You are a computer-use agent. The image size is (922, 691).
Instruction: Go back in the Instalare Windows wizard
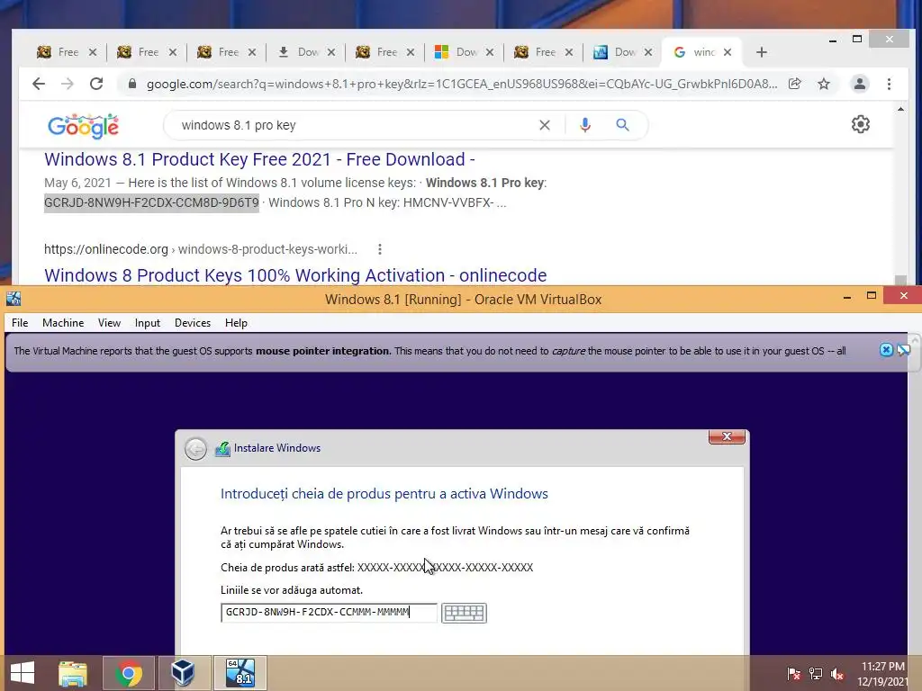point(195,449)
